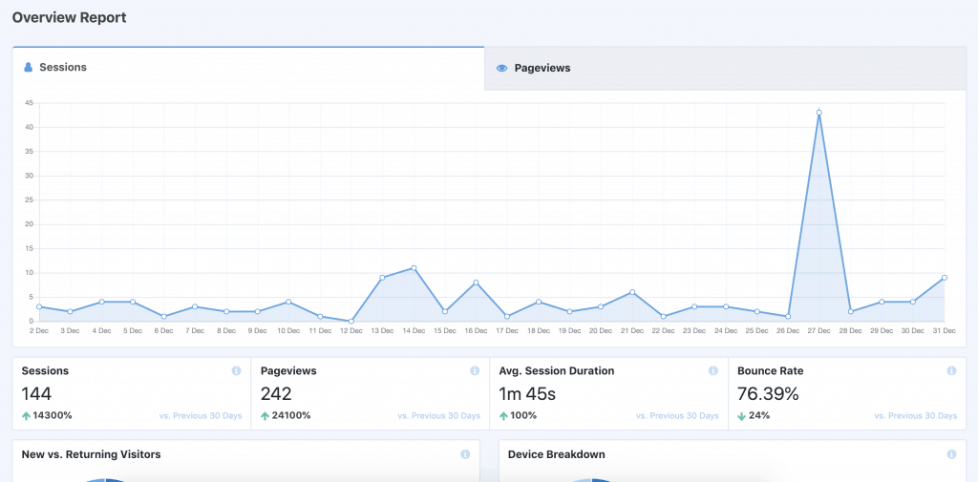Click green down arrow beside 24%

pos(741,416)
